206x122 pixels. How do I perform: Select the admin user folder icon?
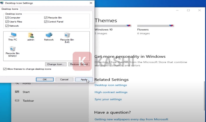click(31, 36)
